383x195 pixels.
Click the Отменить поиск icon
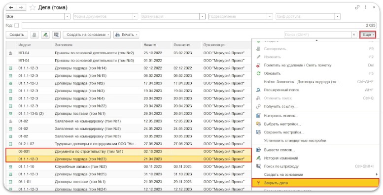[x=258, y=98]
